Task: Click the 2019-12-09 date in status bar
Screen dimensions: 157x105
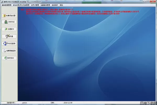Action: pos(68,103)
